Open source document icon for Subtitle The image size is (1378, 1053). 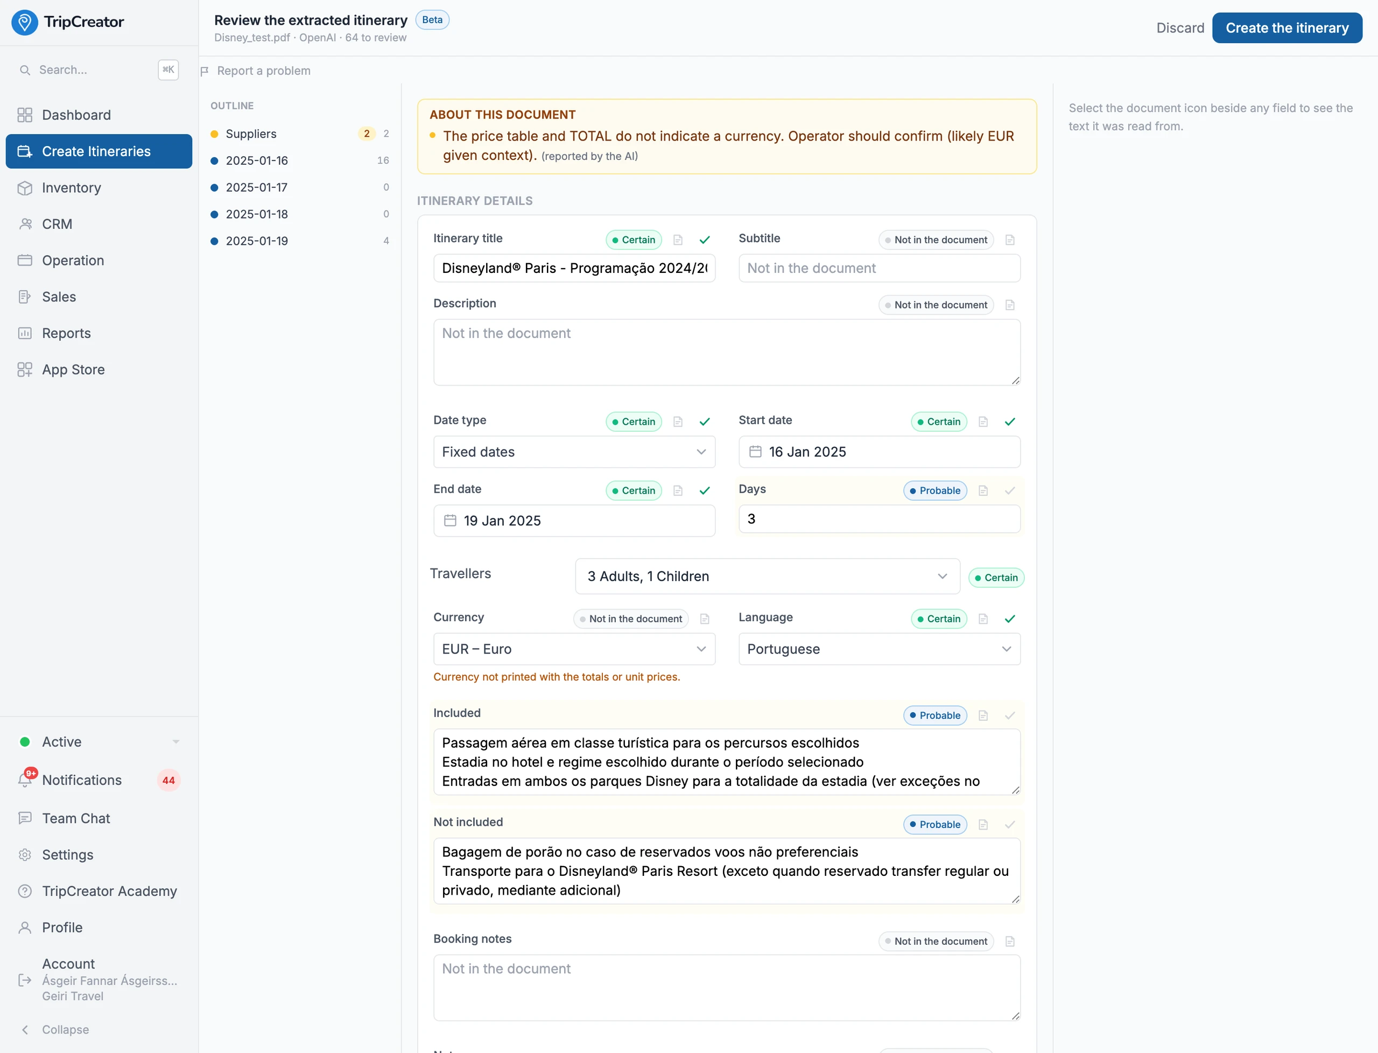(x=1009, y=240)
